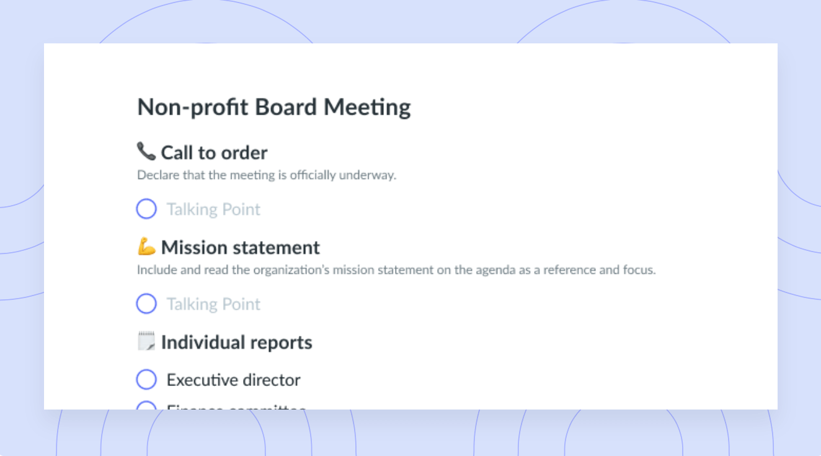Viewport: 821px width, 456px height.
Task: Select the Non-profit Board Meeting title
Action: point(273,107)
